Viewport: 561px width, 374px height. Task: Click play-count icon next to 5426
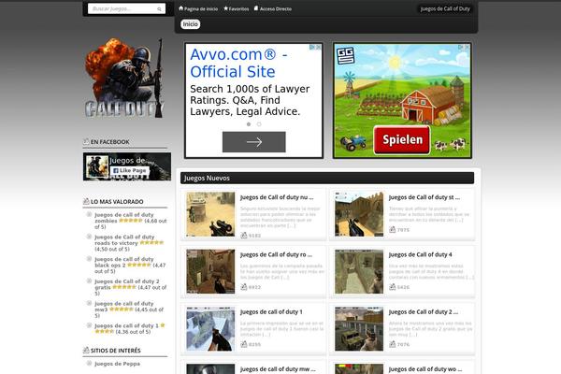click(x=392, y=287)
